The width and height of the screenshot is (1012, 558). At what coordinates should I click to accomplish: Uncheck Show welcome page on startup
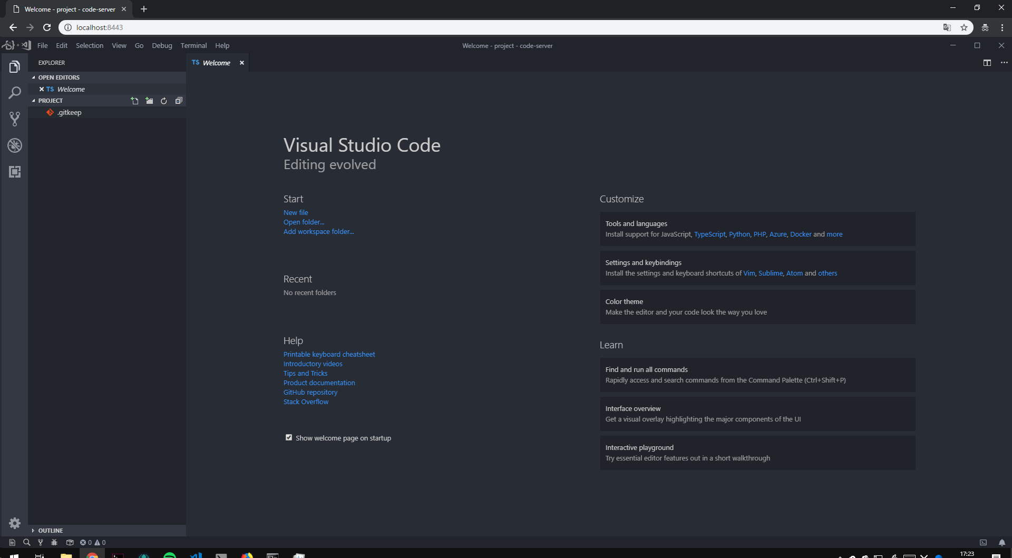(289, 437)
